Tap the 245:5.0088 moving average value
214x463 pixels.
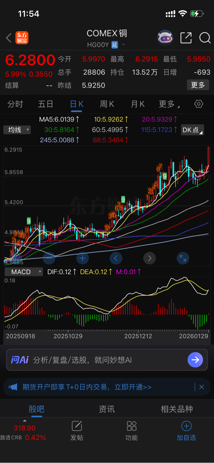click(x=60, y=140)
